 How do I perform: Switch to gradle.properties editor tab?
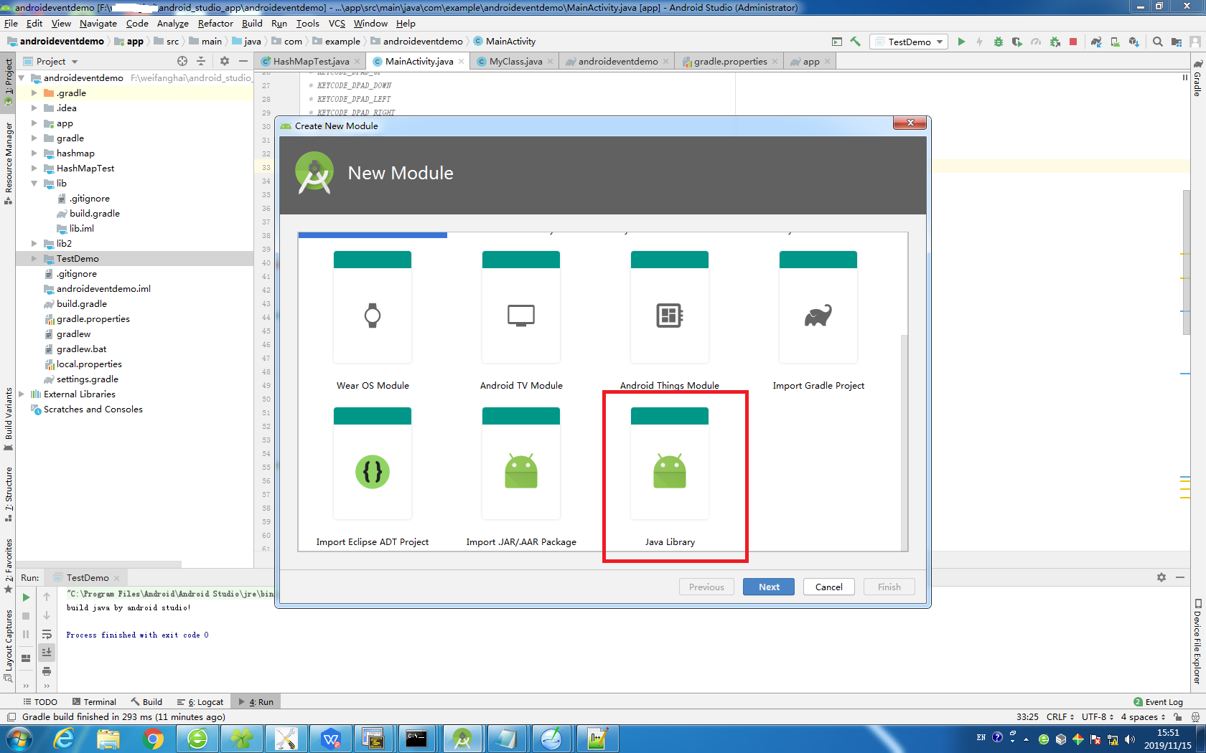pos(730,61)
